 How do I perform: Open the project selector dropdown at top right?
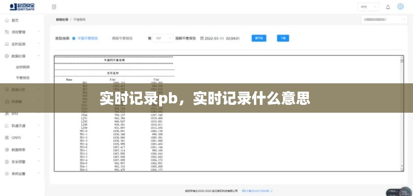pos(384,20)
